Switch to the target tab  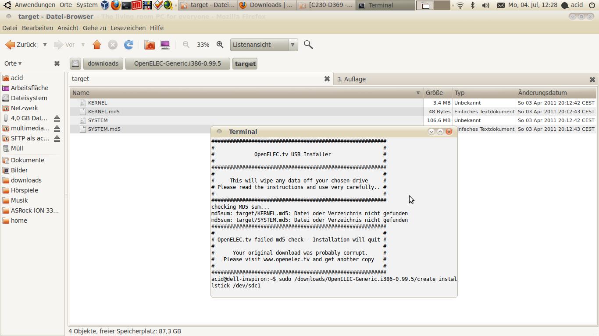(197, 79)
